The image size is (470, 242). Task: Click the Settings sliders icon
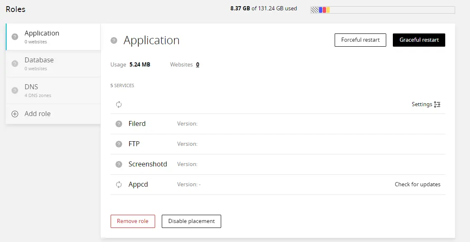coord(437,104)
